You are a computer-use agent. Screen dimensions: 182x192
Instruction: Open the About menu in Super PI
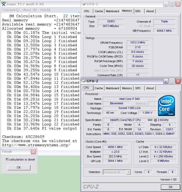30,10
